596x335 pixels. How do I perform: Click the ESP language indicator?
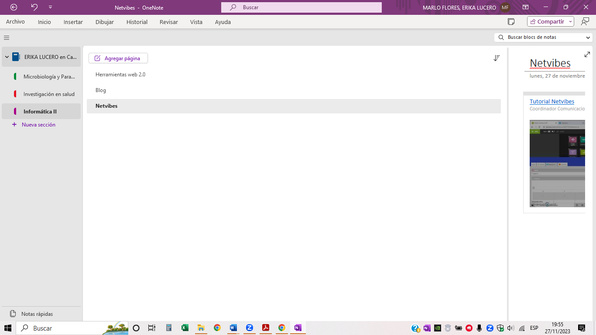coord(534,328)
